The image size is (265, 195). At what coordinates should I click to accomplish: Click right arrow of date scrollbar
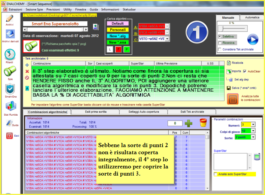click(86, 30)
